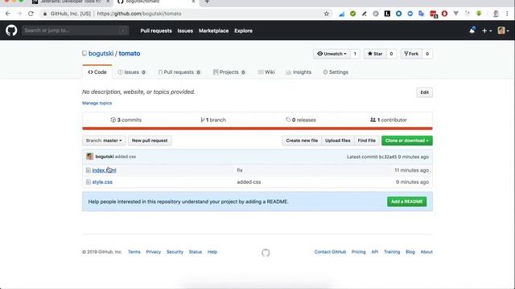
Task: View the 0 releases page
Action: click(301, 120)
